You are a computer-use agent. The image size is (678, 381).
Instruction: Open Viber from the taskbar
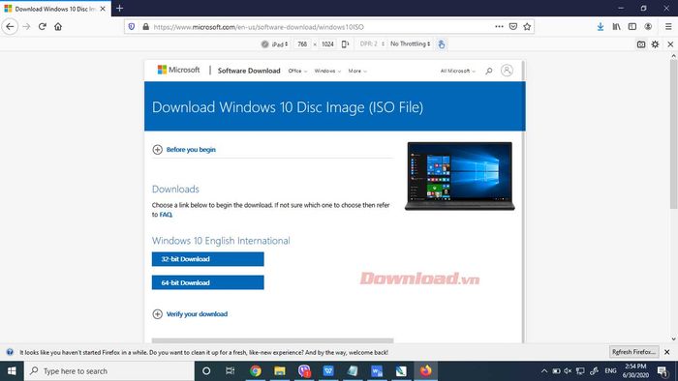(x=304, y=371)
